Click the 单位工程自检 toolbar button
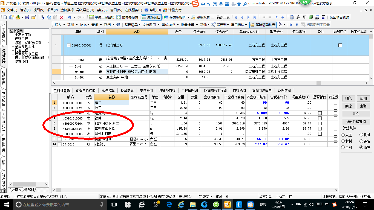This screenshot has width=374, height=210. tap(102, 17)
